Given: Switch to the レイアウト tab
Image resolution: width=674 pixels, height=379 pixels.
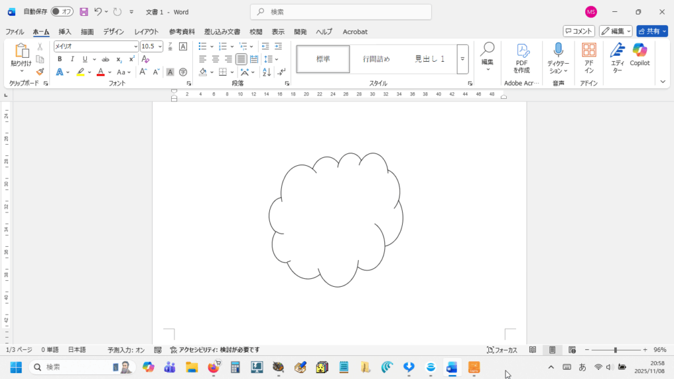Looking at the screenshot, I should coord(146,32).
